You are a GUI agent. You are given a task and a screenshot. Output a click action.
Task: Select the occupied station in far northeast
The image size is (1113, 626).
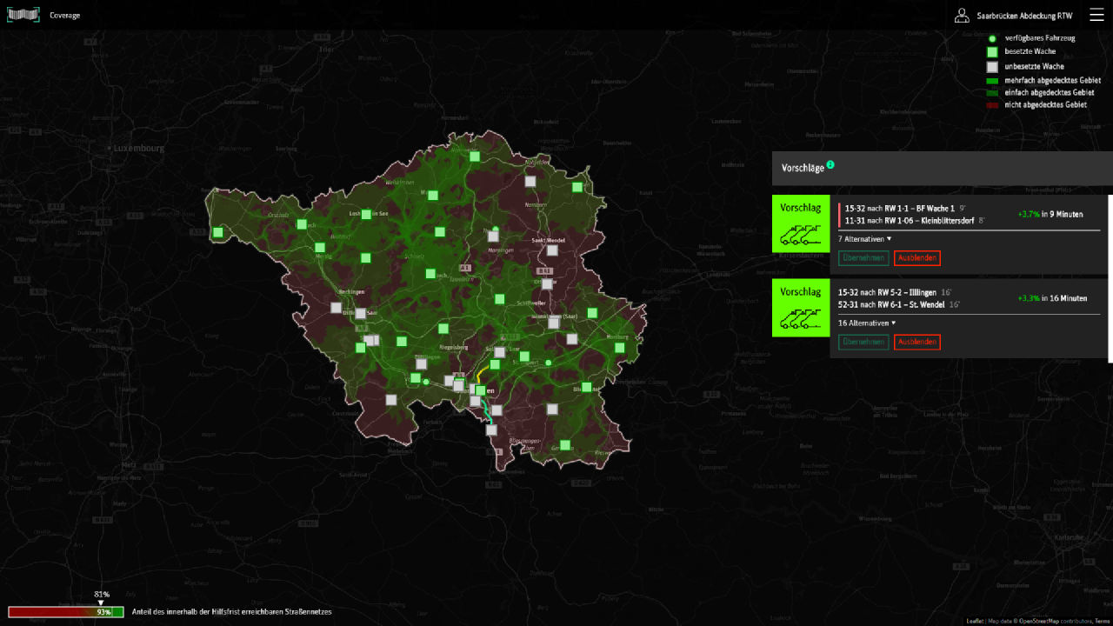[x=577, y=187]
